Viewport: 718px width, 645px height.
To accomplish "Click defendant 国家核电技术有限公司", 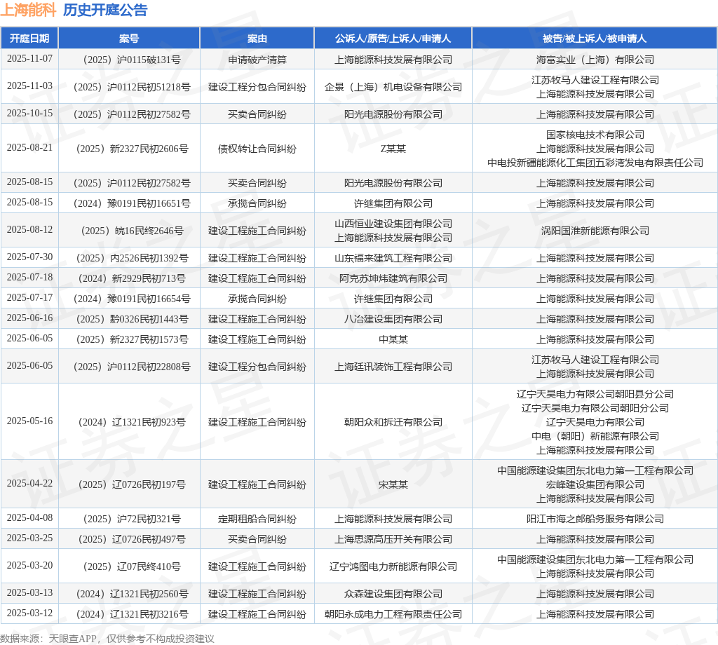I will (595, 135).
